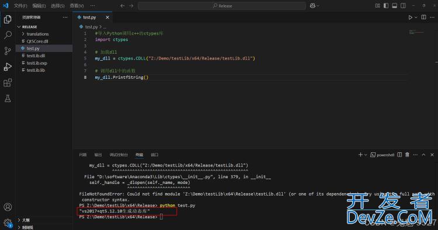Open the Search view in activity bar

[x=8, y=35]
